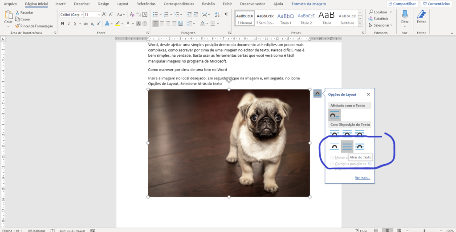Switch to the Layout tab
Screen dimensions: 456x232
pos(123,4)
